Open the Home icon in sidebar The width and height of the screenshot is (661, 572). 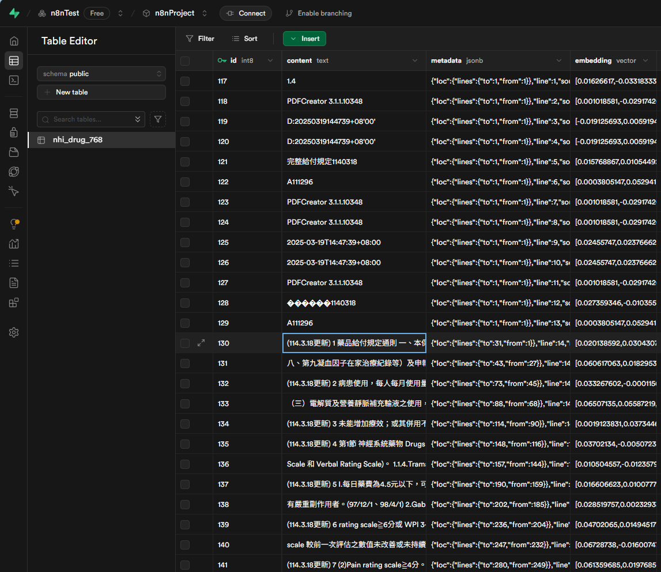pyautogui.click(x=14, y=41)
